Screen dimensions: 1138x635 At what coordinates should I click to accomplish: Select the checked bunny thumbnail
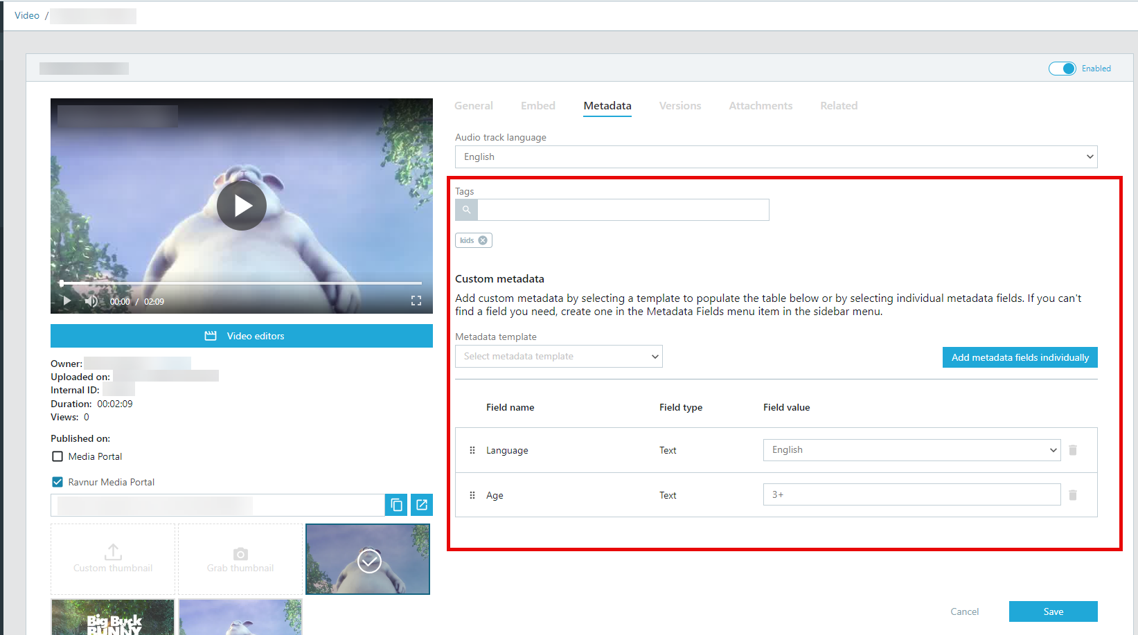[368, 559]
